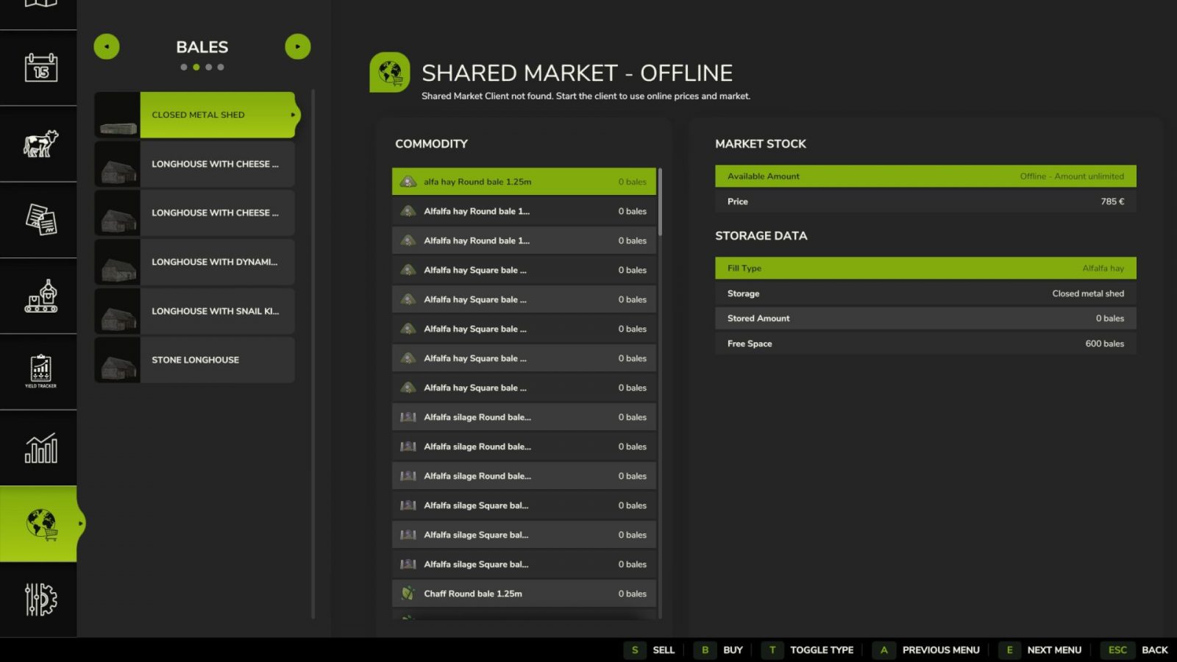
Task: Click the Available Amount row
Action: tap(925, 177)
